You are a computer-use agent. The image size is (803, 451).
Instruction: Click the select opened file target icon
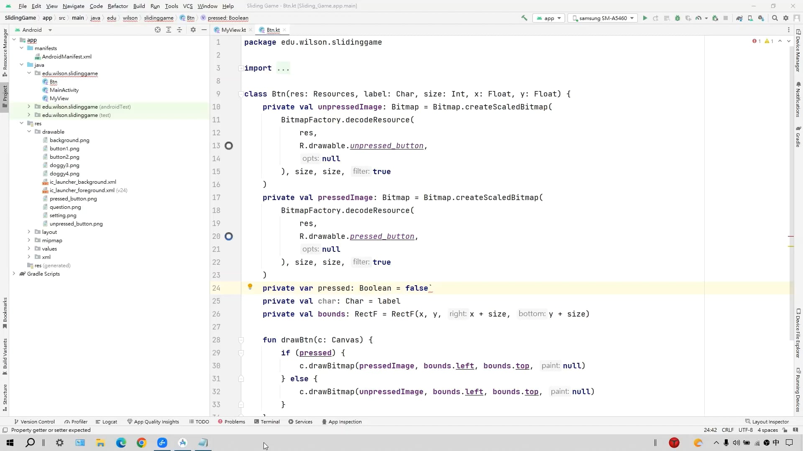(x=158, y=30)
